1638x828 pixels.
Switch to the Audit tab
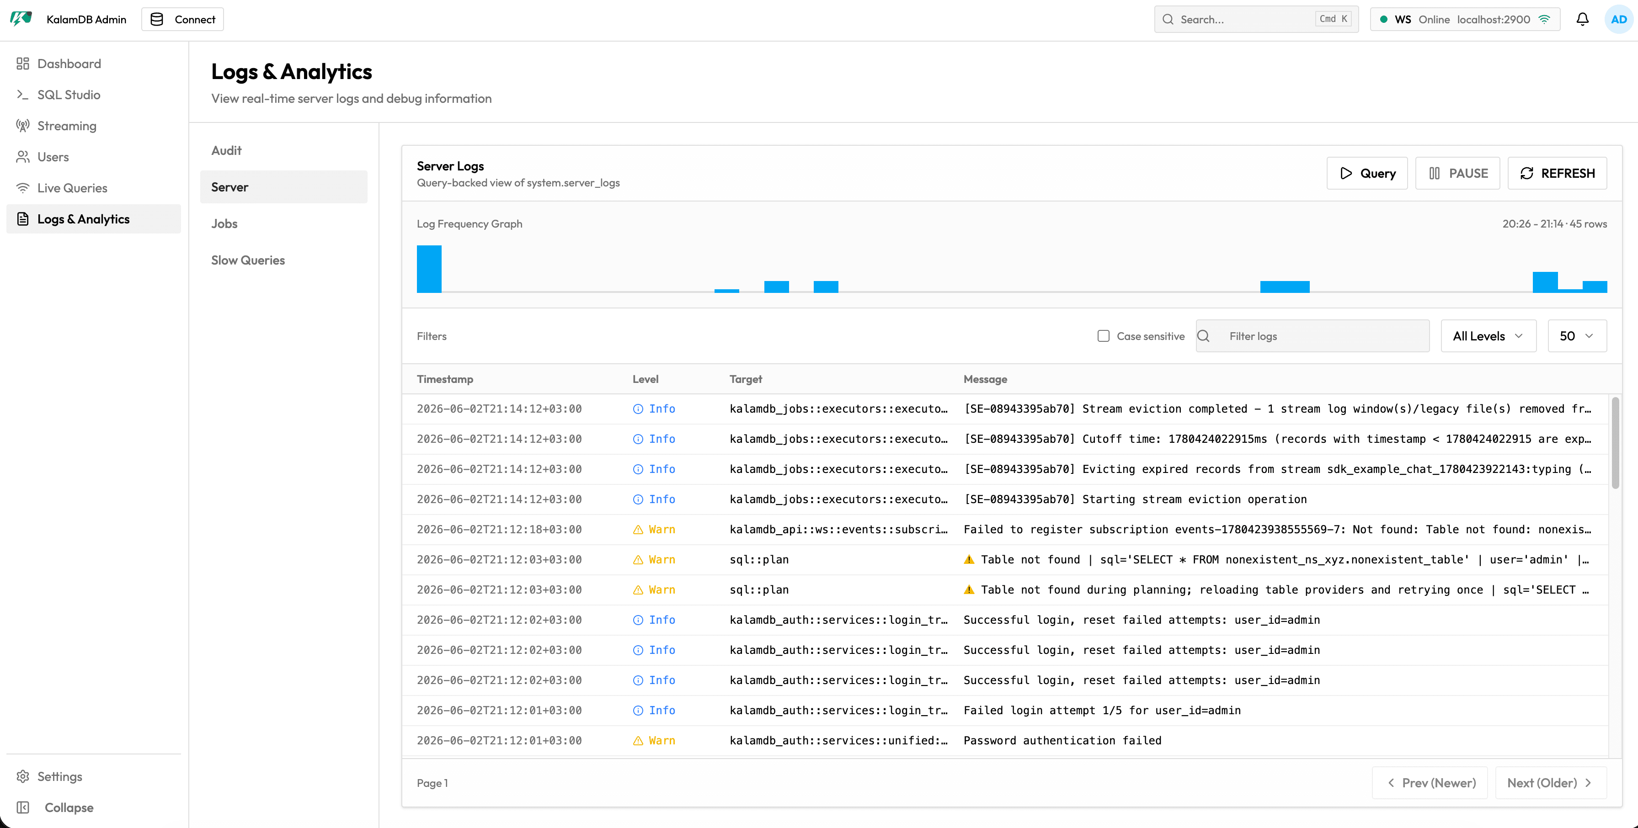(283, 151)
